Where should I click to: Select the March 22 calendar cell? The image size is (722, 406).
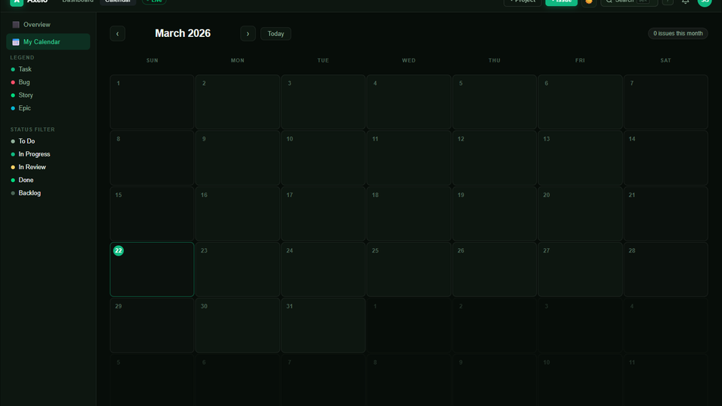tap(152, 269)
